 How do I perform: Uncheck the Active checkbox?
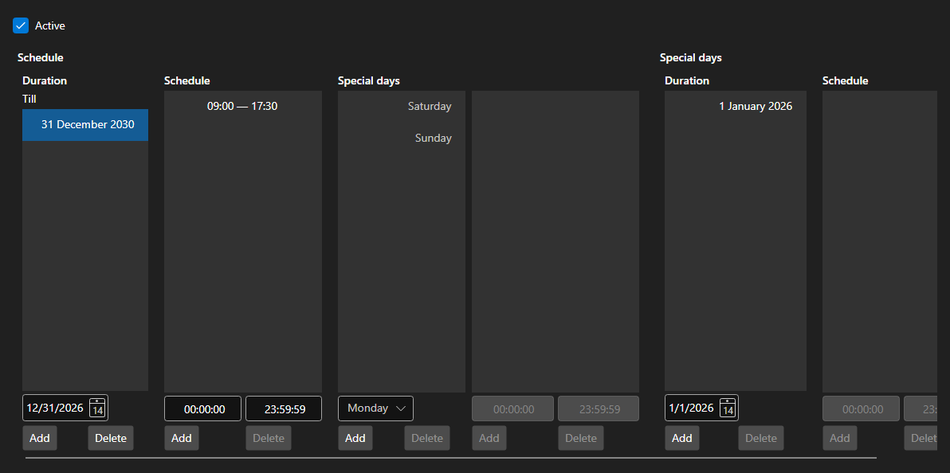(21, 25)
